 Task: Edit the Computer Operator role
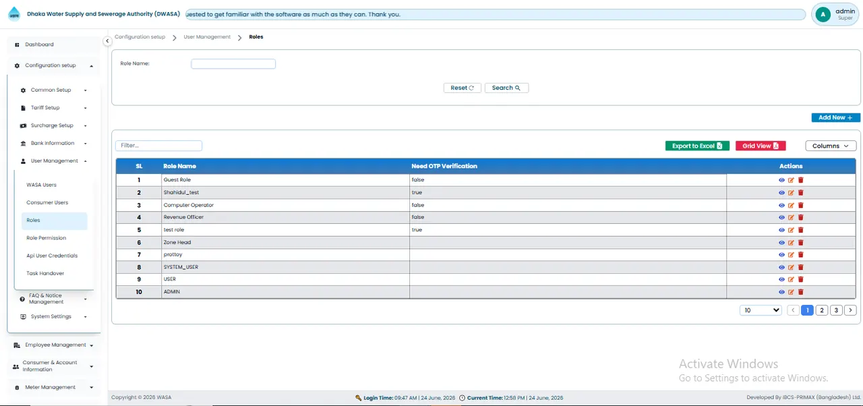point(792,205)
